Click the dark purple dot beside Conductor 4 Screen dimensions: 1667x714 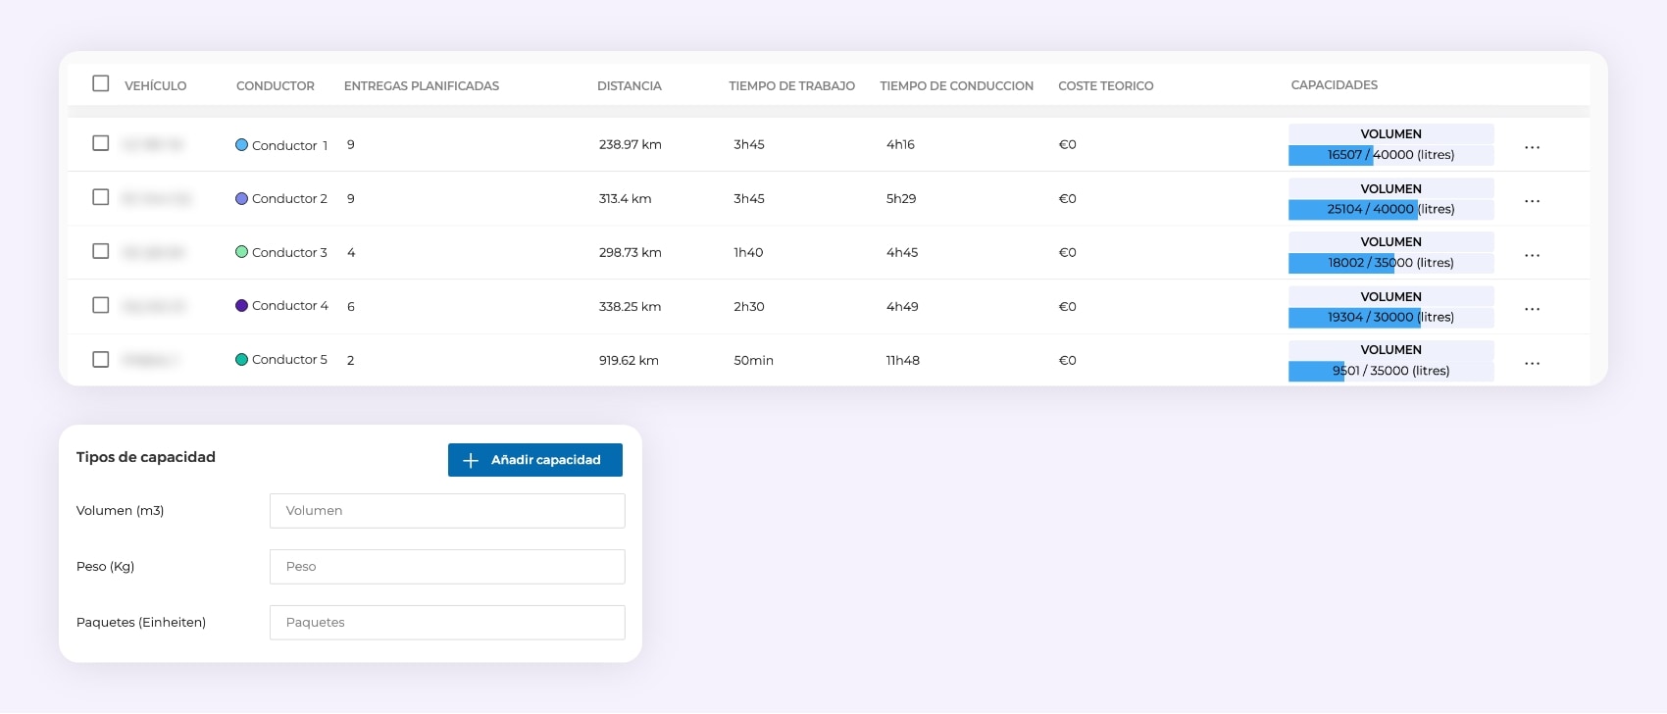(x=241, y=306)
